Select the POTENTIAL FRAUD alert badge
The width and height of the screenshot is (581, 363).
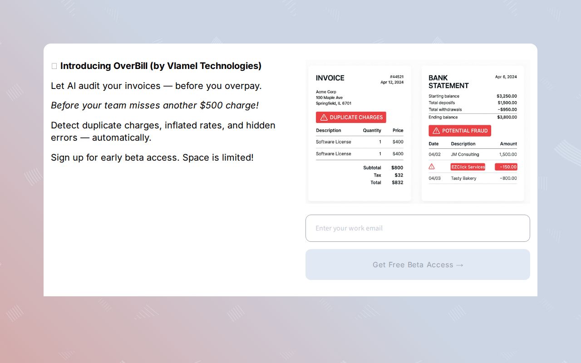click(x=459, y=131)
